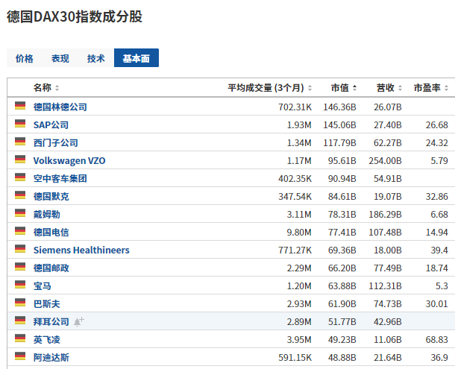Click German flag beside Volkswagen VZO
Viewport: 455px width, 369px height.
point(20,160)
